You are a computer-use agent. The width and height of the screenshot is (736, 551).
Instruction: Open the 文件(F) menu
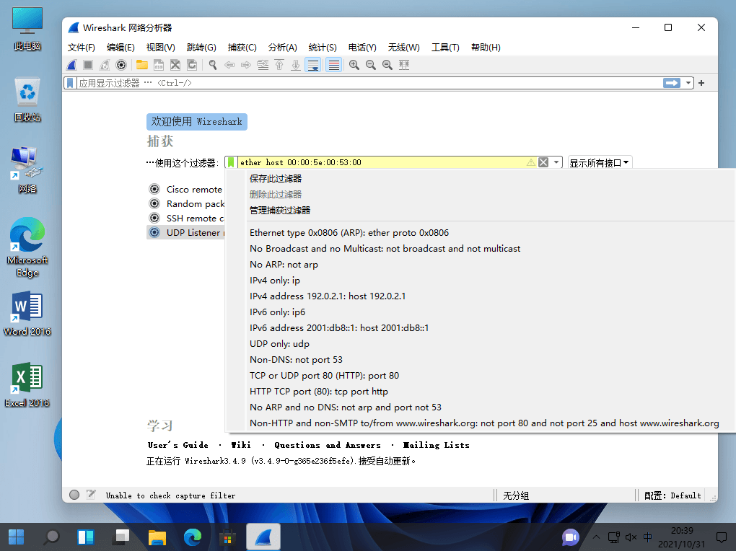pyautogui.click(x=82, y=48)
